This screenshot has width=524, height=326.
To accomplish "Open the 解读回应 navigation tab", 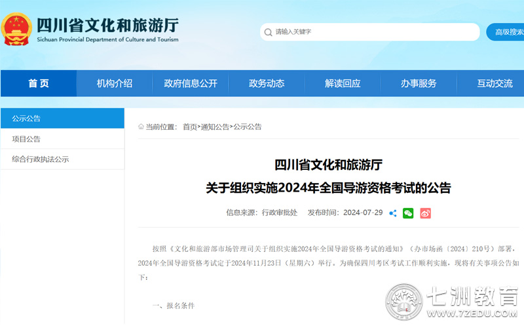I will (x=343, y=83).
